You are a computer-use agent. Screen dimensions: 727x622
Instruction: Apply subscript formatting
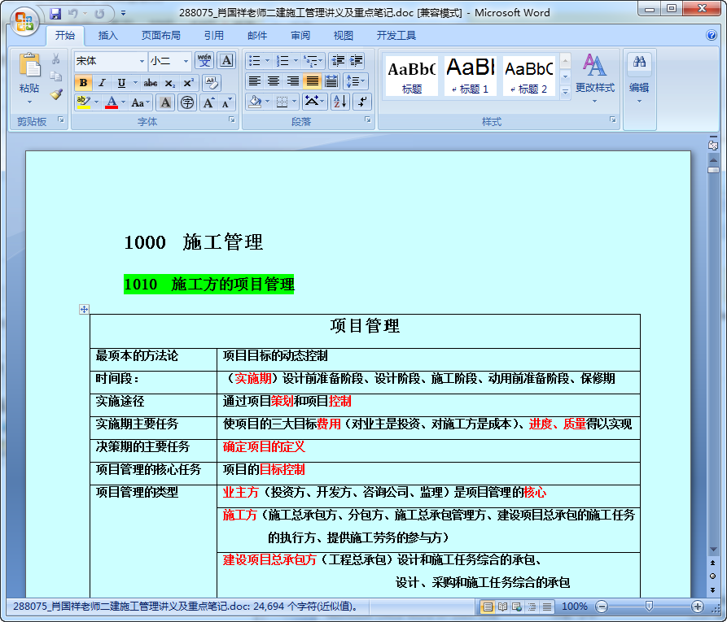(169, 83)
